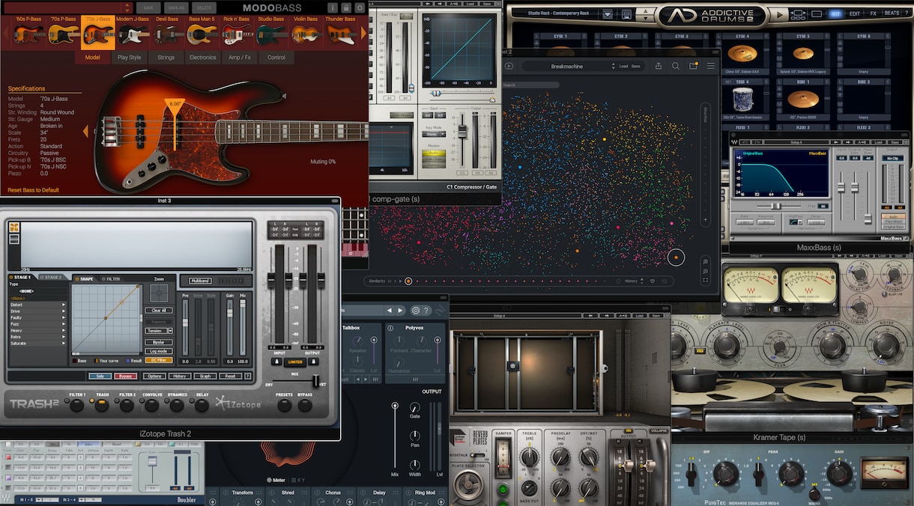The height and width of the screenshot is (506, 914).
Task: Open the Addictive Drums play preview button
Action: pyautogui.click(x=780, y=14)
